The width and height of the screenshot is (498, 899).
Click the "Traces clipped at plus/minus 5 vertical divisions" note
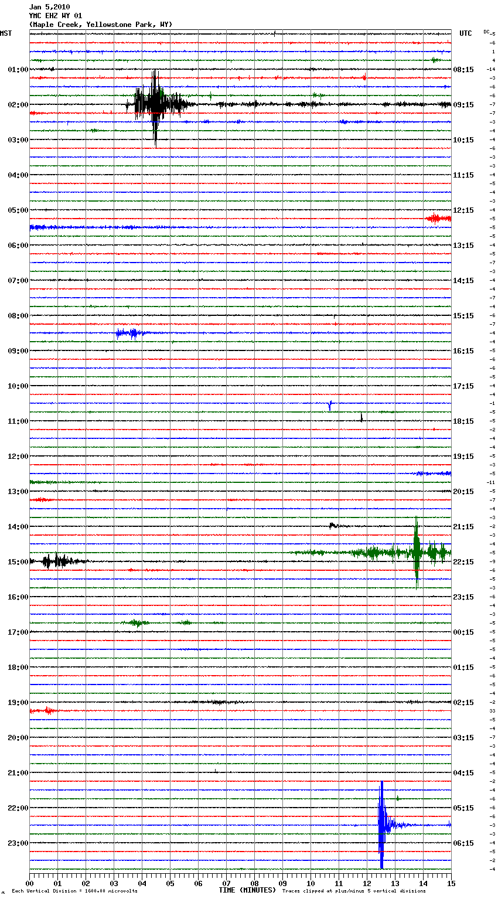click(354, 891)
